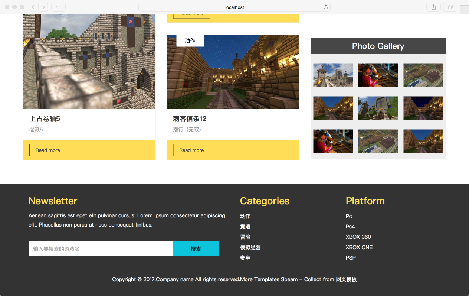This screenshot has height=296, width=469.
Task: Select the PSP platform link
Action: point(351,258)
